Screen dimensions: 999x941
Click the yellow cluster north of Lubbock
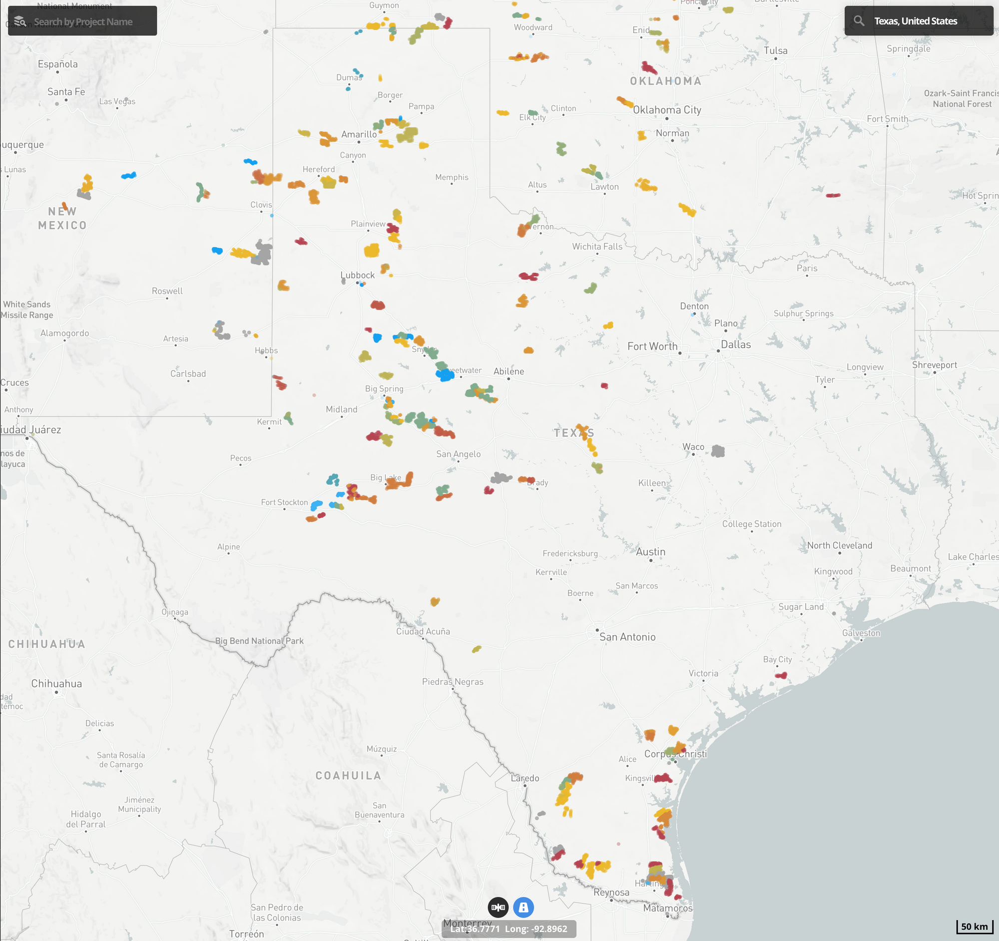pyautogui.click(x=372, y=250)
